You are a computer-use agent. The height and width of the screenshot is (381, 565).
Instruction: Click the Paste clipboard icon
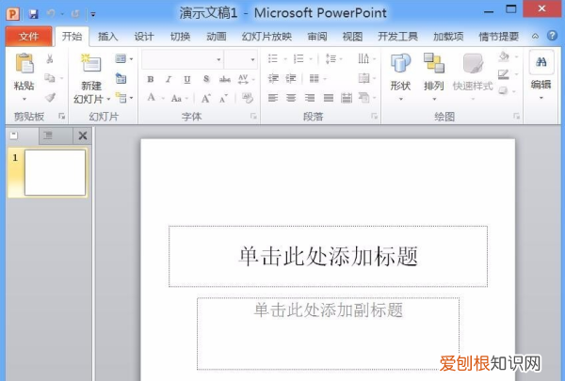[24, 63]
